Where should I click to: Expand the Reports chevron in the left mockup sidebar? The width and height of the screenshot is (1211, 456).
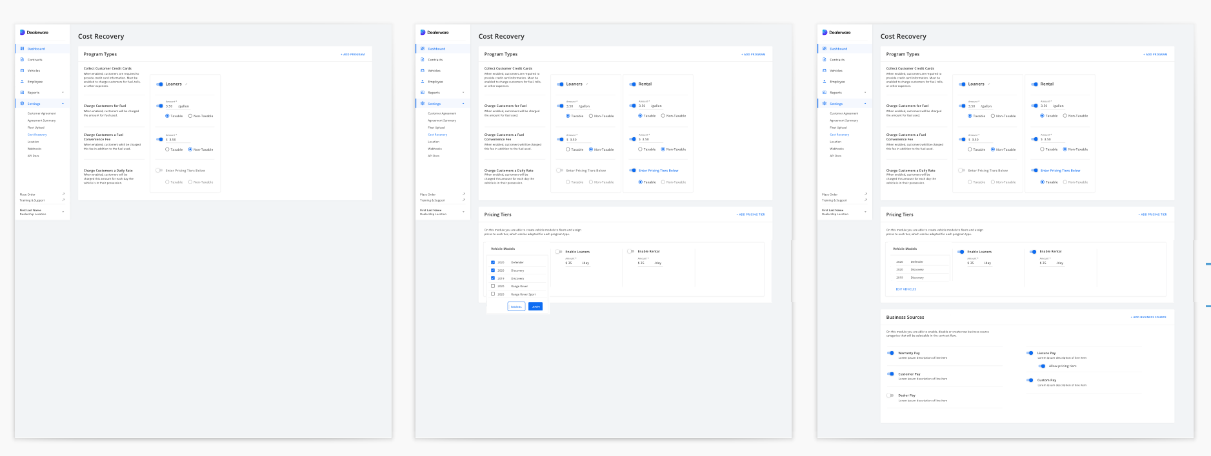click(63, 93)
